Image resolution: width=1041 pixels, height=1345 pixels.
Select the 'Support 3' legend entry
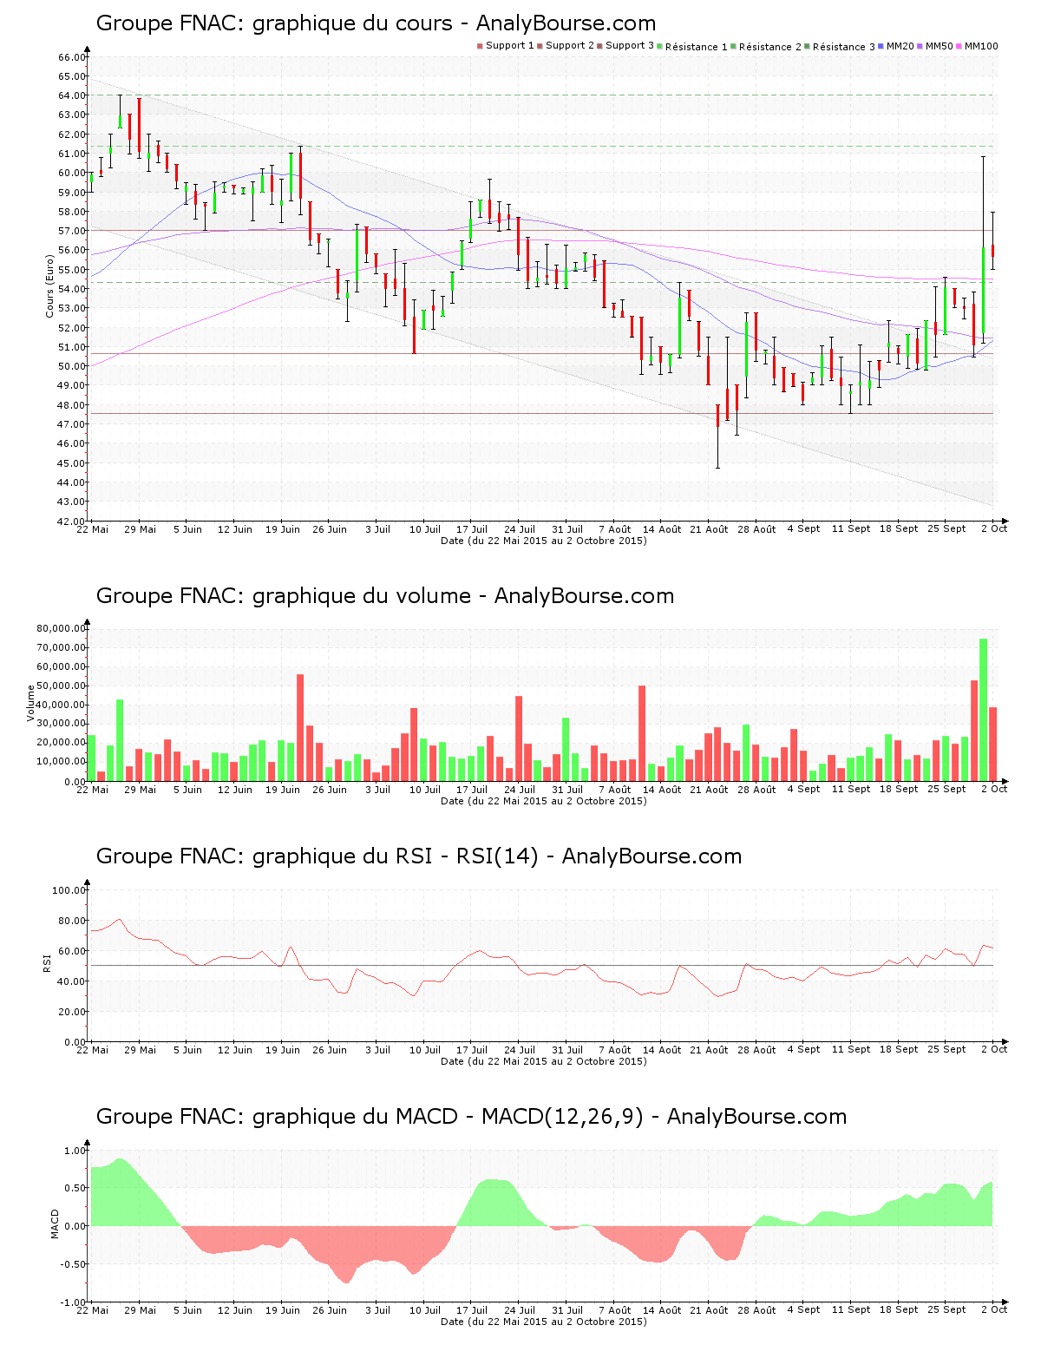[625, 46]
